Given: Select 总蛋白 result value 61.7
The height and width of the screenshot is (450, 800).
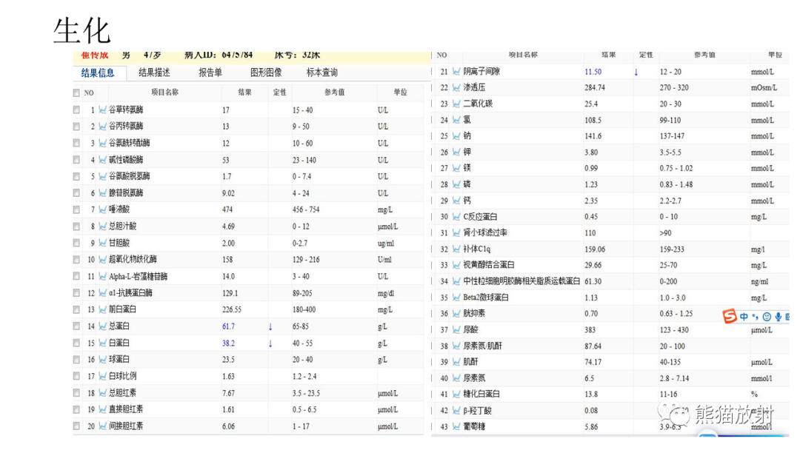Looking at the screenshot, I should pyautogui.click(x=229, y=326).
